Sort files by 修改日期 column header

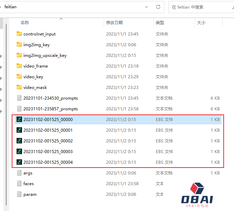tap(114, 23)
